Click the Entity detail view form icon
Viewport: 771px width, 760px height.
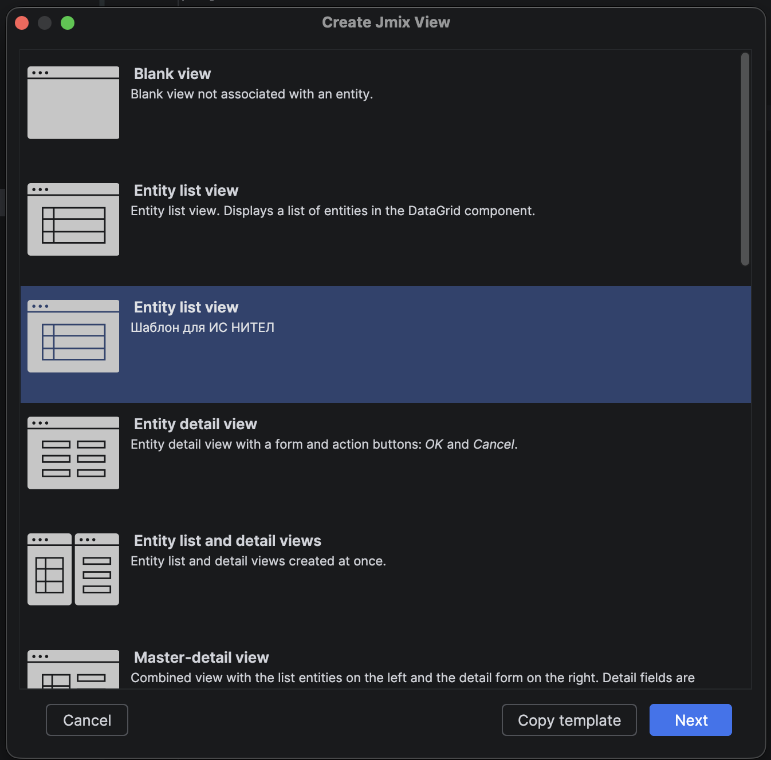click(73, 453)
